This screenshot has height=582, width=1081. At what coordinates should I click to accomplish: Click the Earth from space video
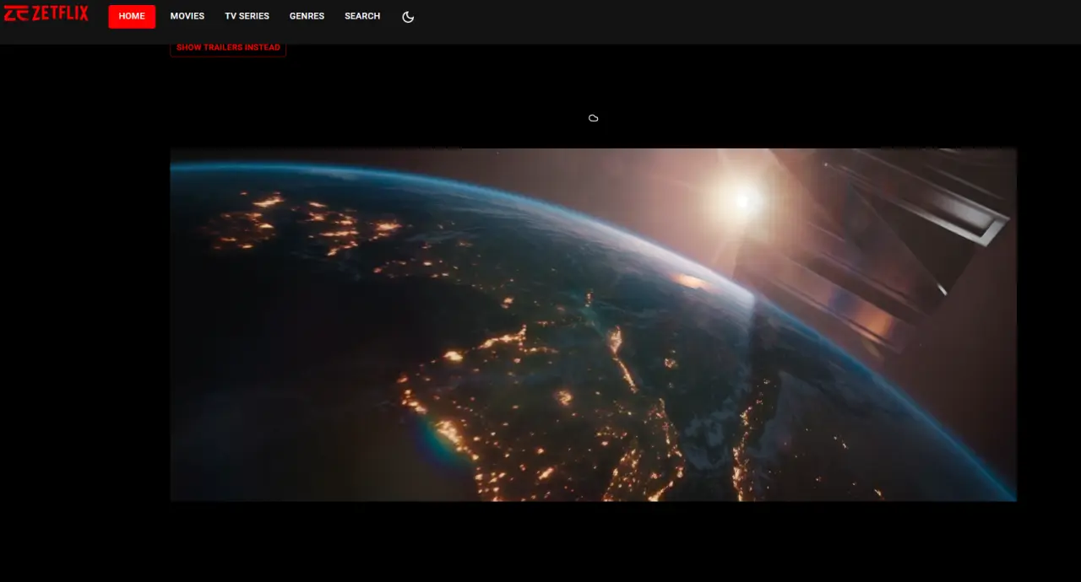[x=593, y=325]
